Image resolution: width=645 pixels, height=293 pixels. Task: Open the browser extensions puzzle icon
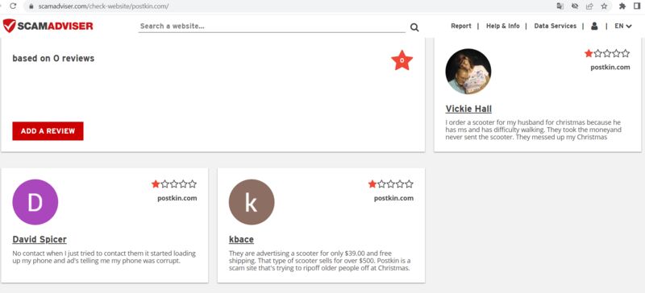pyautogui.click(x=622, y=6)
